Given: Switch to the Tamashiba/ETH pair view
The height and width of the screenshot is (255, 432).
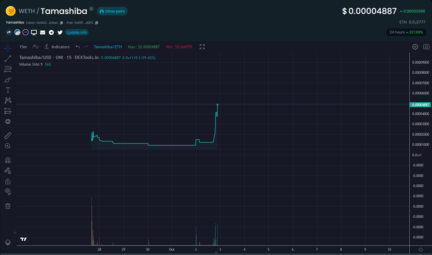Looking at the screenshot, I should (108, 46).
